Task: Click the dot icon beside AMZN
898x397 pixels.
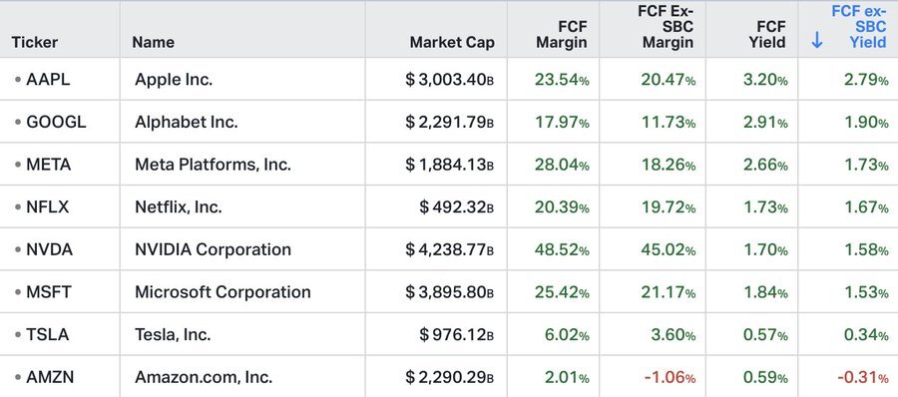Action: (x=18, y=377)
